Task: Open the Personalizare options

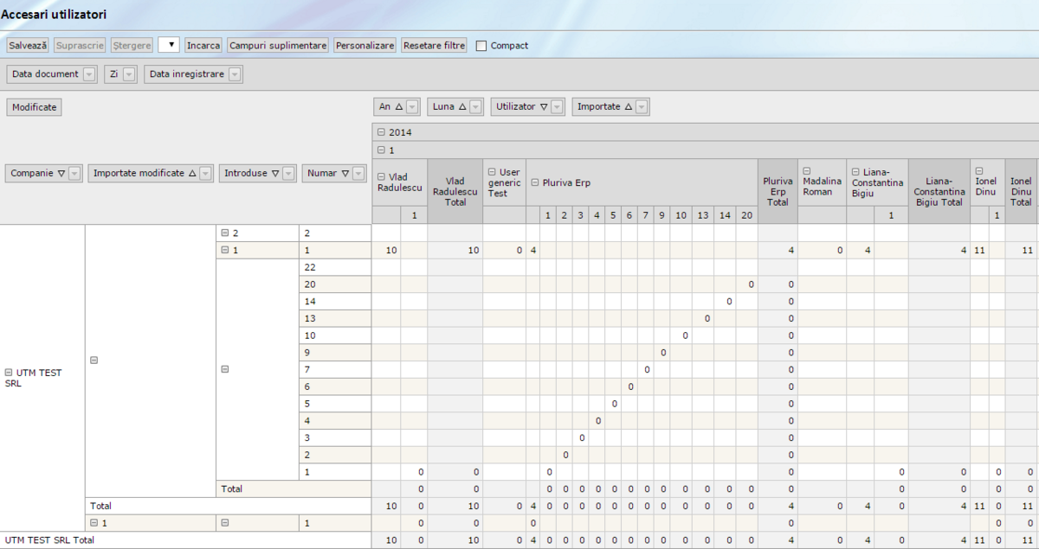Action: pos(365,45)
